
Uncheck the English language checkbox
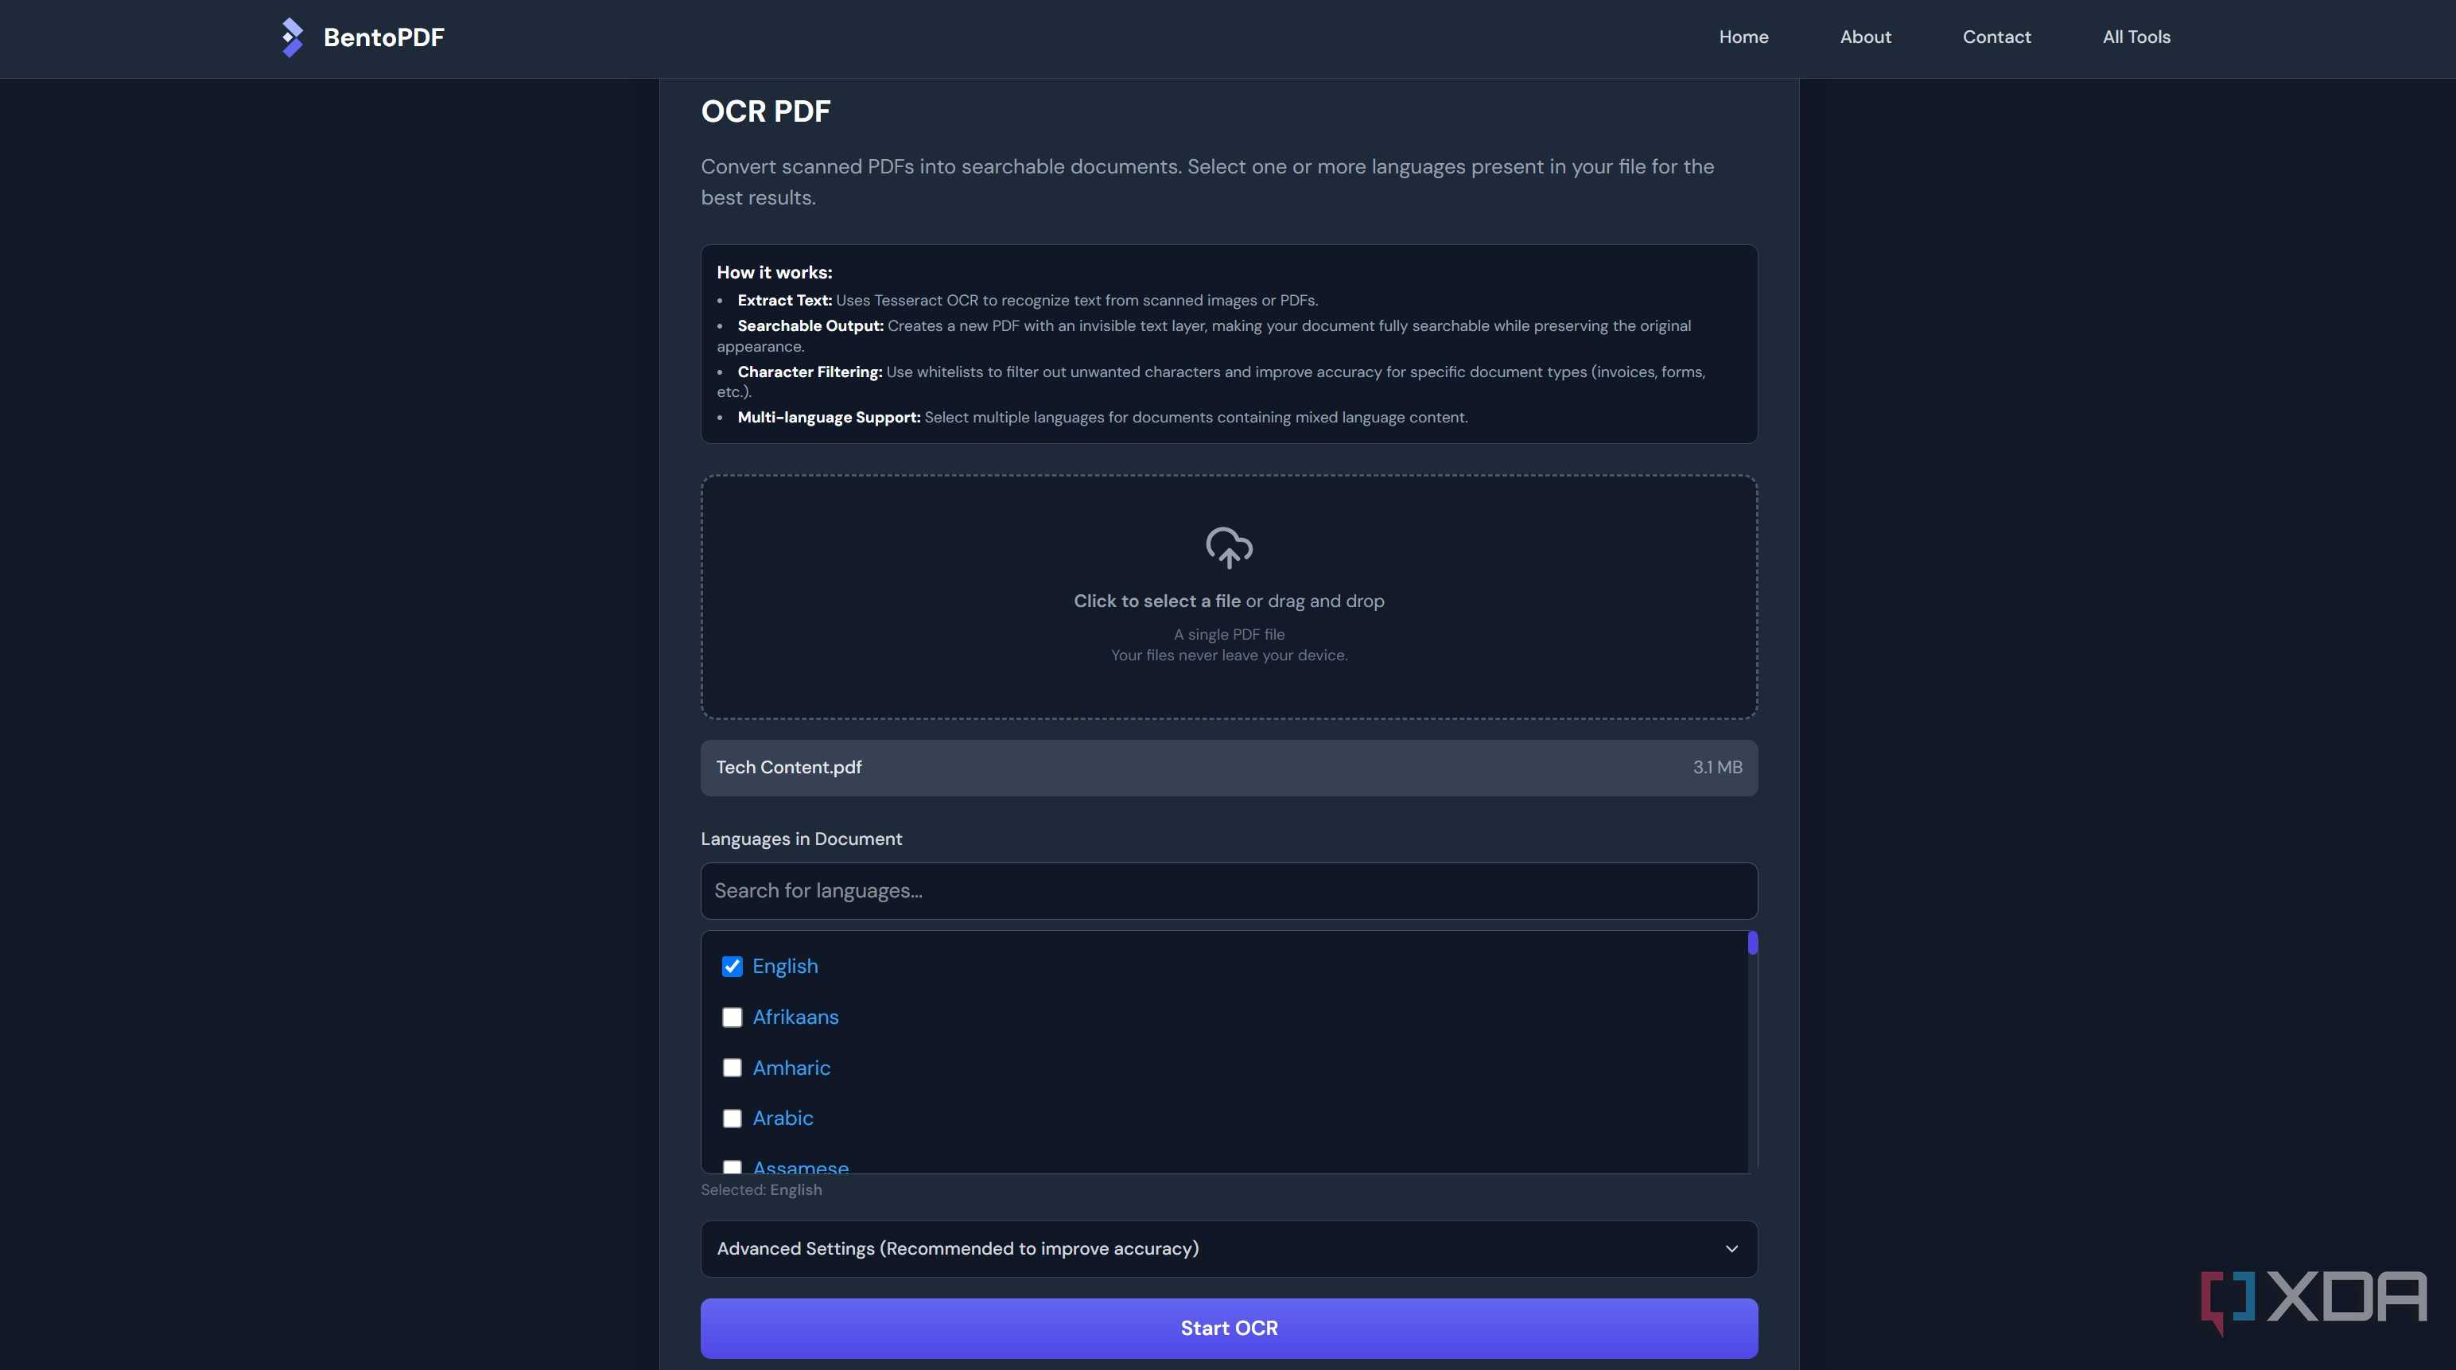(733, 967)
